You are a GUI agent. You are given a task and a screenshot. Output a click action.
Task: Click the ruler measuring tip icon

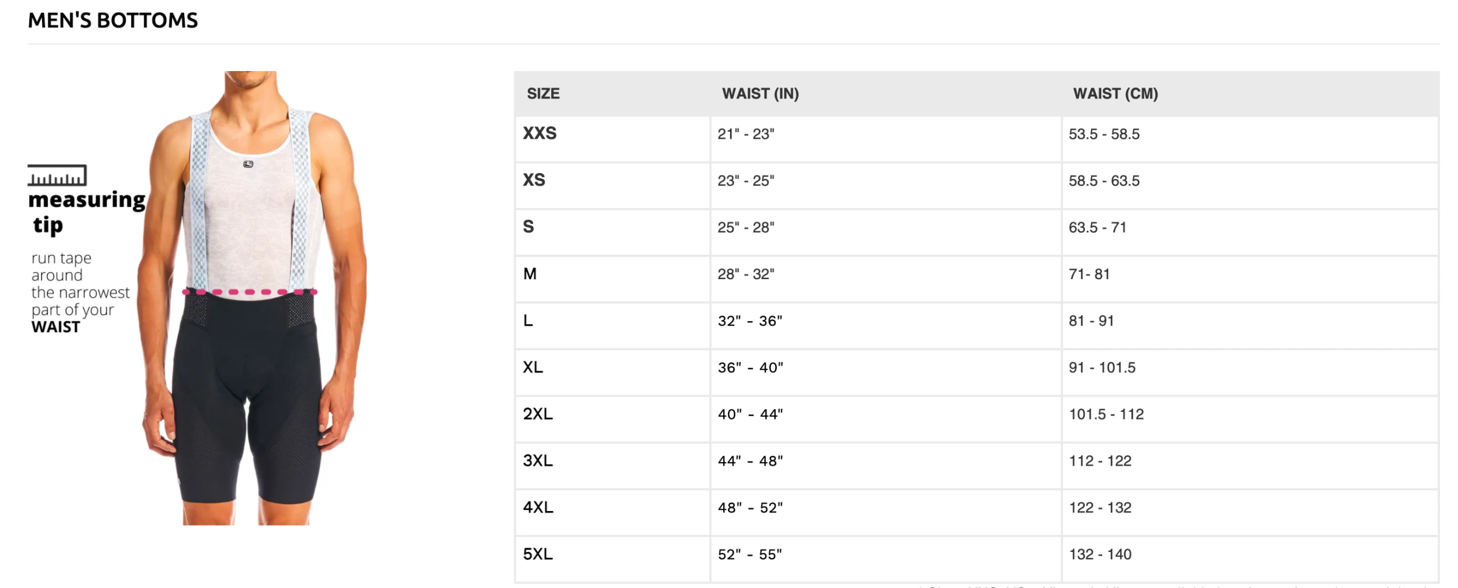[x=57, y=175]
